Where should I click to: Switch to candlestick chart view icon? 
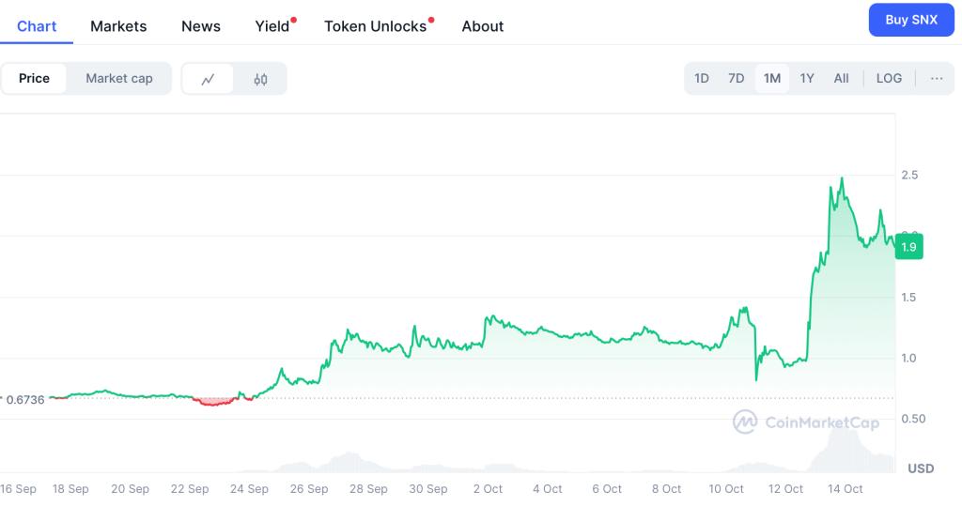click(x=260, y=79)
